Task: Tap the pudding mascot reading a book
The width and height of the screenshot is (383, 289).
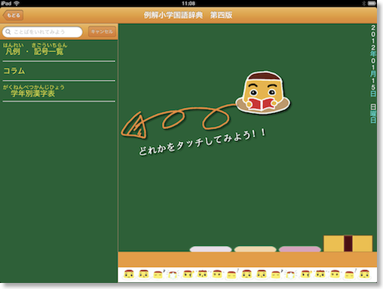Action: [x=263, y=93]
